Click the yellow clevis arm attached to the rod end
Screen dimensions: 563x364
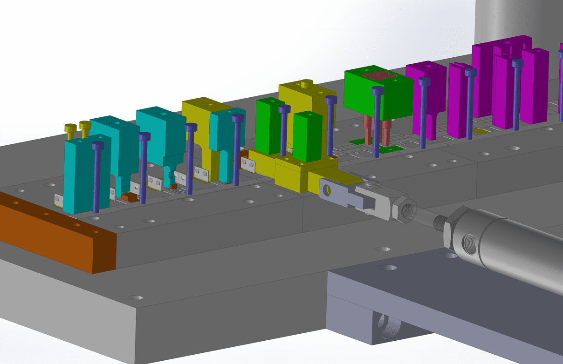(326, 182)
